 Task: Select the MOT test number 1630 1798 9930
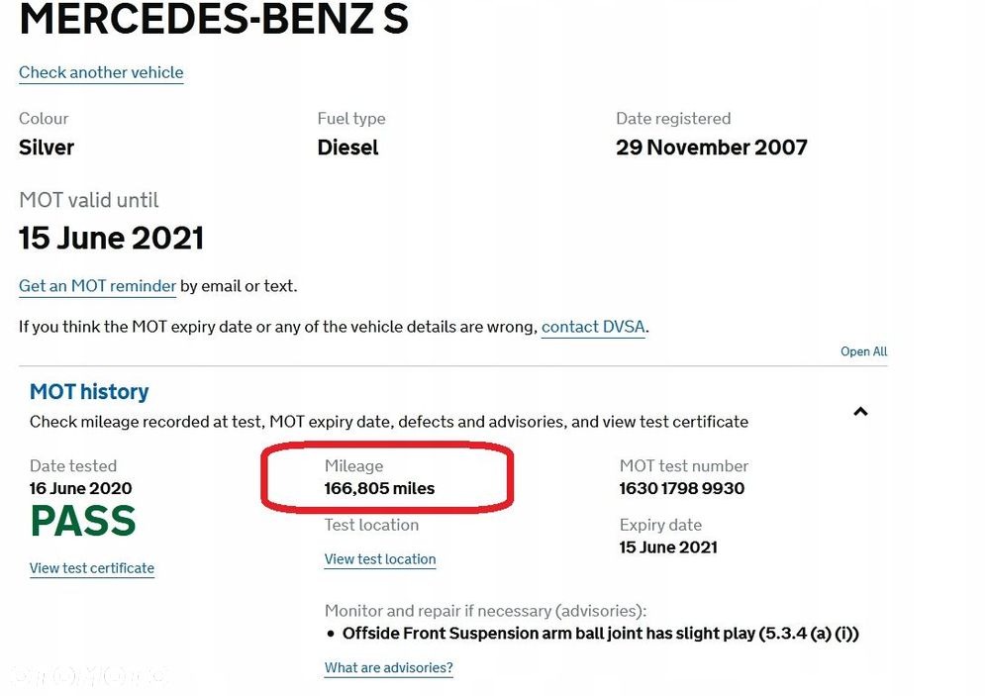(682, 488)
